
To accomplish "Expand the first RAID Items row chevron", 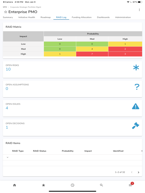I will click(x=8, y=157).
